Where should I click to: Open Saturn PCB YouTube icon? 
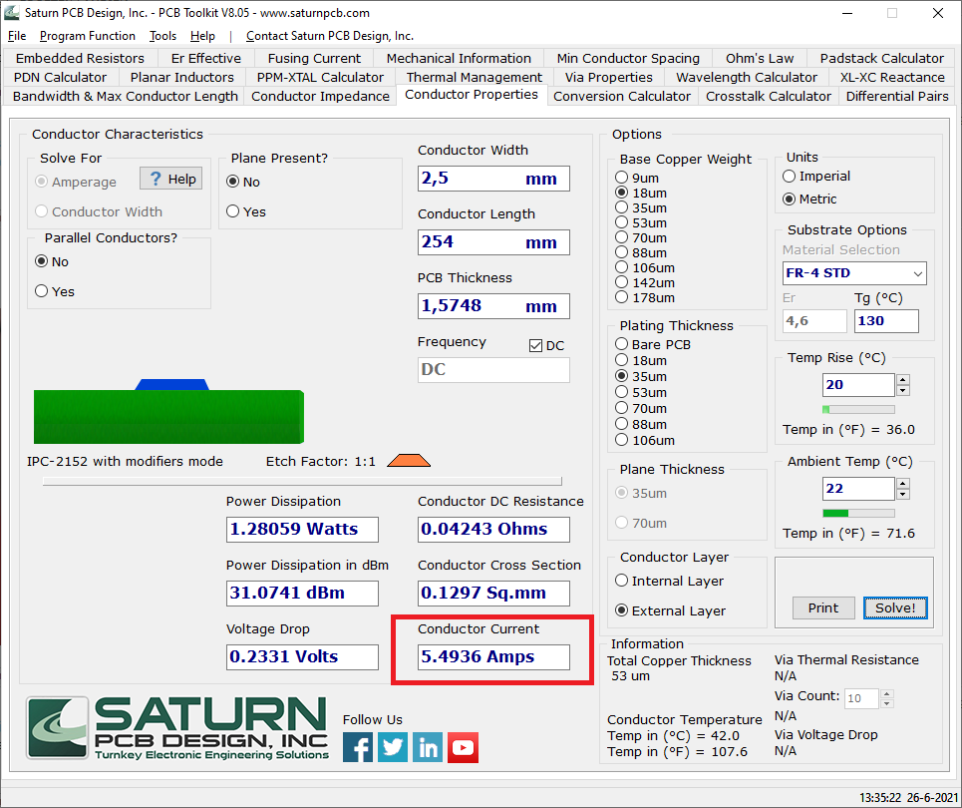point(463,747)
